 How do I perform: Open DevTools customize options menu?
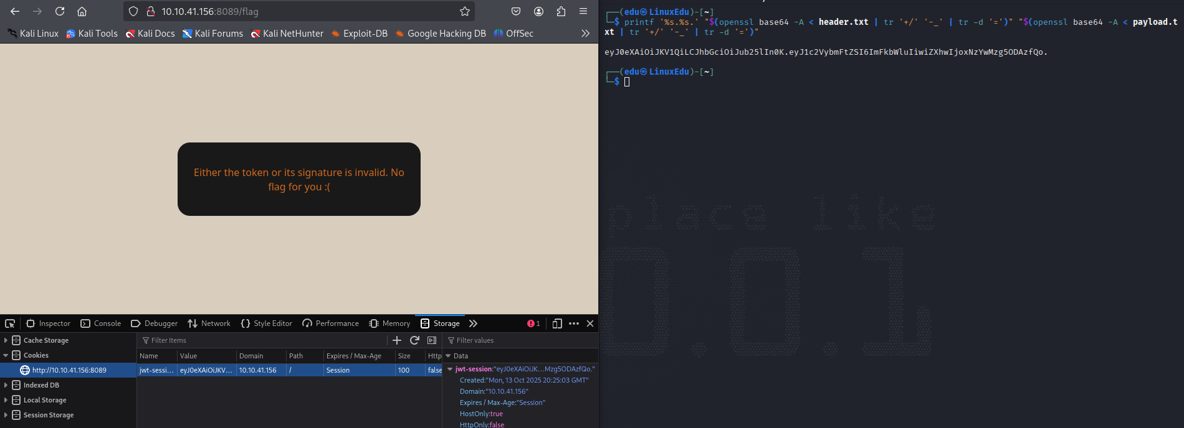(x=574, y=323)
